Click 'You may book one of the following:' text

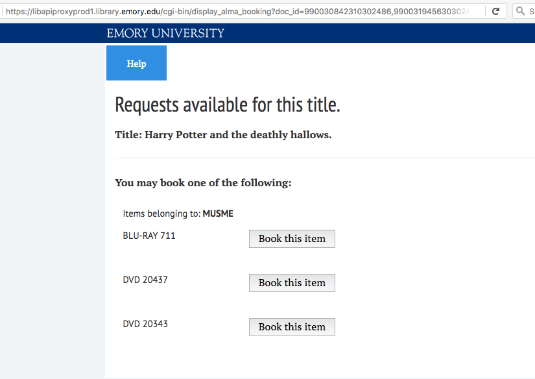204,183
